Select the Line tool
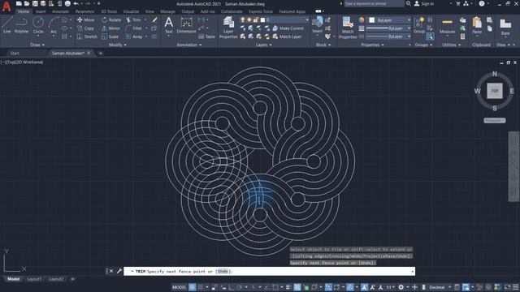 (7, 25)
